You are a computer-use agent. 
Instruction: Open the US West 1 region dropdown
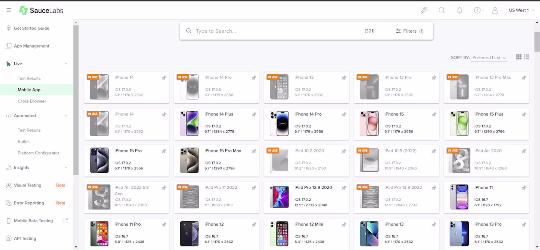click(521, 10)
